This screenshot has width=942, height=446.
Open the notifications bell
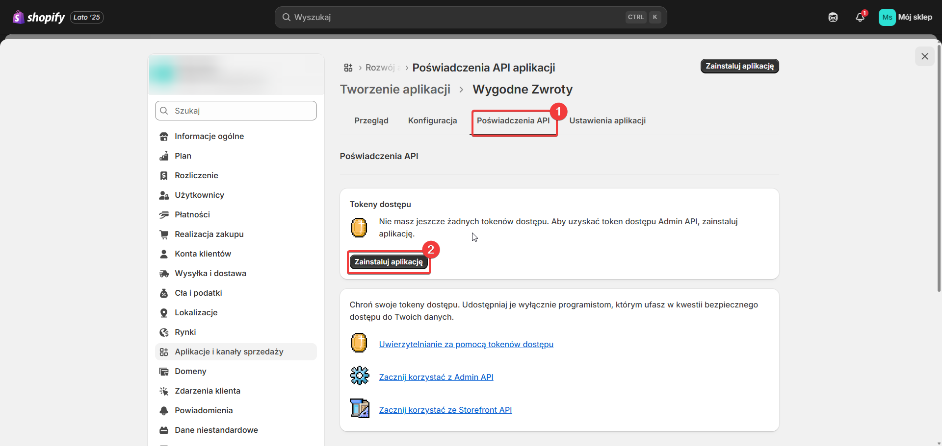[x=860, y=17]
